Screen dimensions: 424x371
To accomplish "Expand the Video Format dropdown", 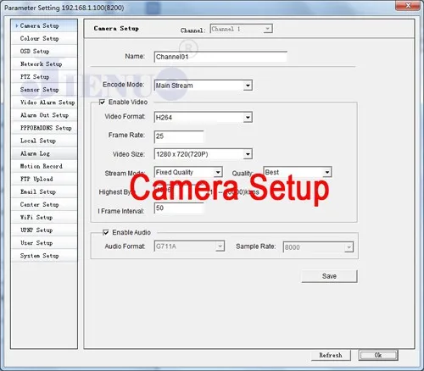I will [x=204, y=117].
